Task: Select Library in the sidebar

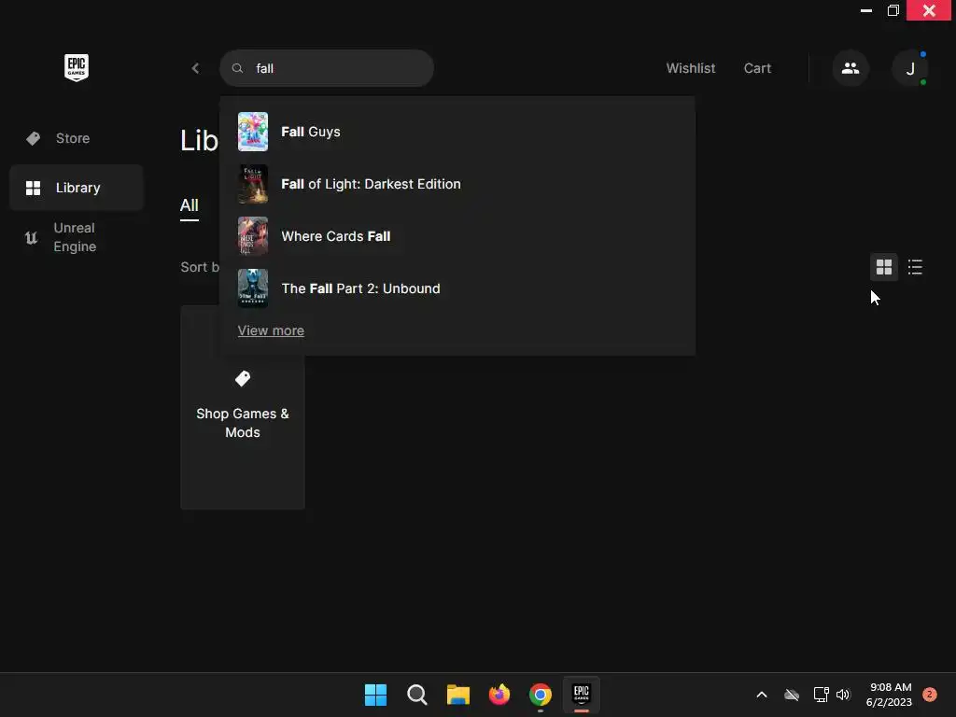Action: pos(77,188)
